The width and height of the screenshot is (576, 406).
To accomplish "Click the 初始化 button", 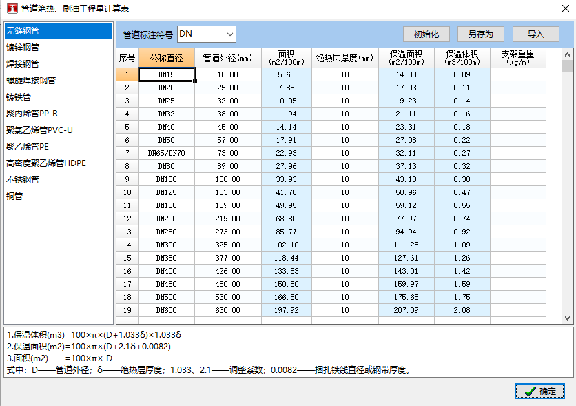I will (426, 34).
